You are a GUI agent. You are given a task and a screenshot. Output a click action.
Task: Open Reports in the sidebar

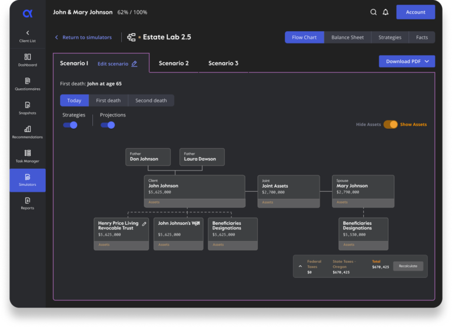pyautogui.click(x=28, y=203)
